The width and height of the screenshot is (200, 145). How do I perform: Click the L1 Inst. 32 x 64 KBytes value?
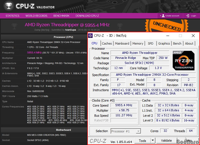click(x=168, y=110)
